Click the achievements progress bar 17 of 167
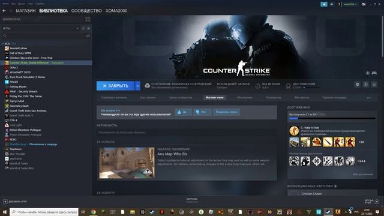 (x=332, y=119)
